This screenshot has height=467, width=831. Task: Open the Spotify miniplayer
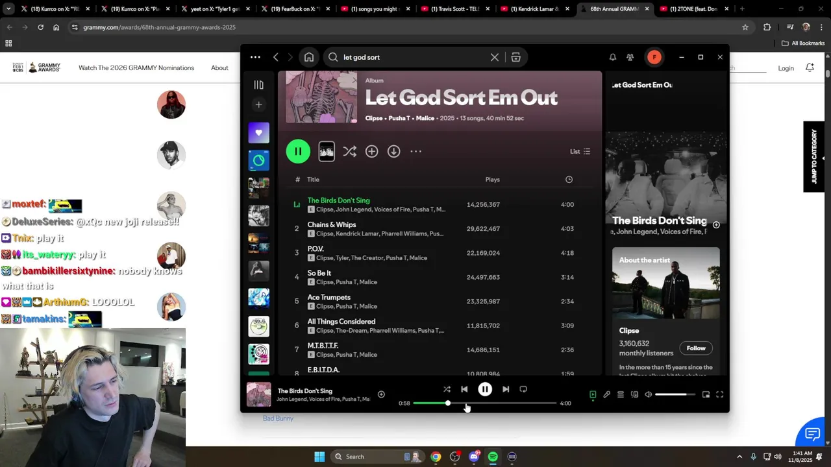click(706, 394)
